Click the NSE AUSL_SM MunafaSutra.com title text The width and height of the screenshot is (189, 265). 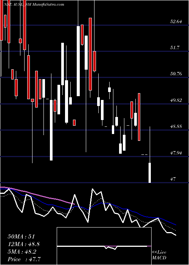pos(34,5)
